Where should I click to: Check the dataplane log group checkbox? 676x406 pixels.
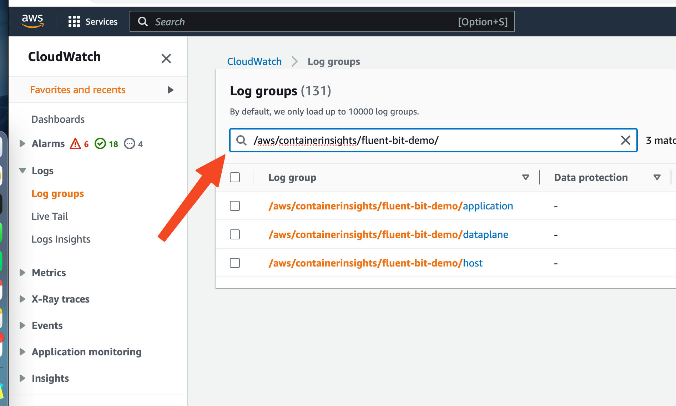point(235,234)
